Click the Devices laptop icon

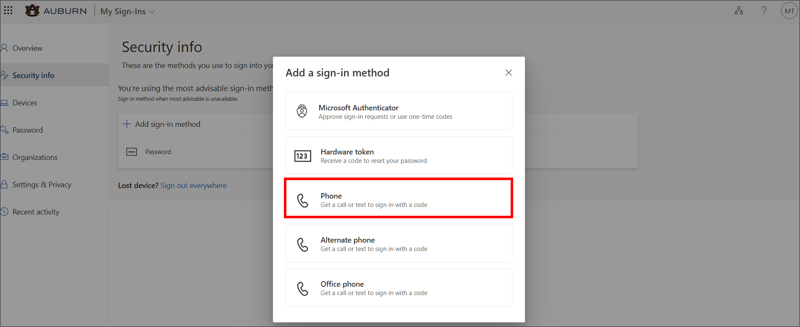4,102
